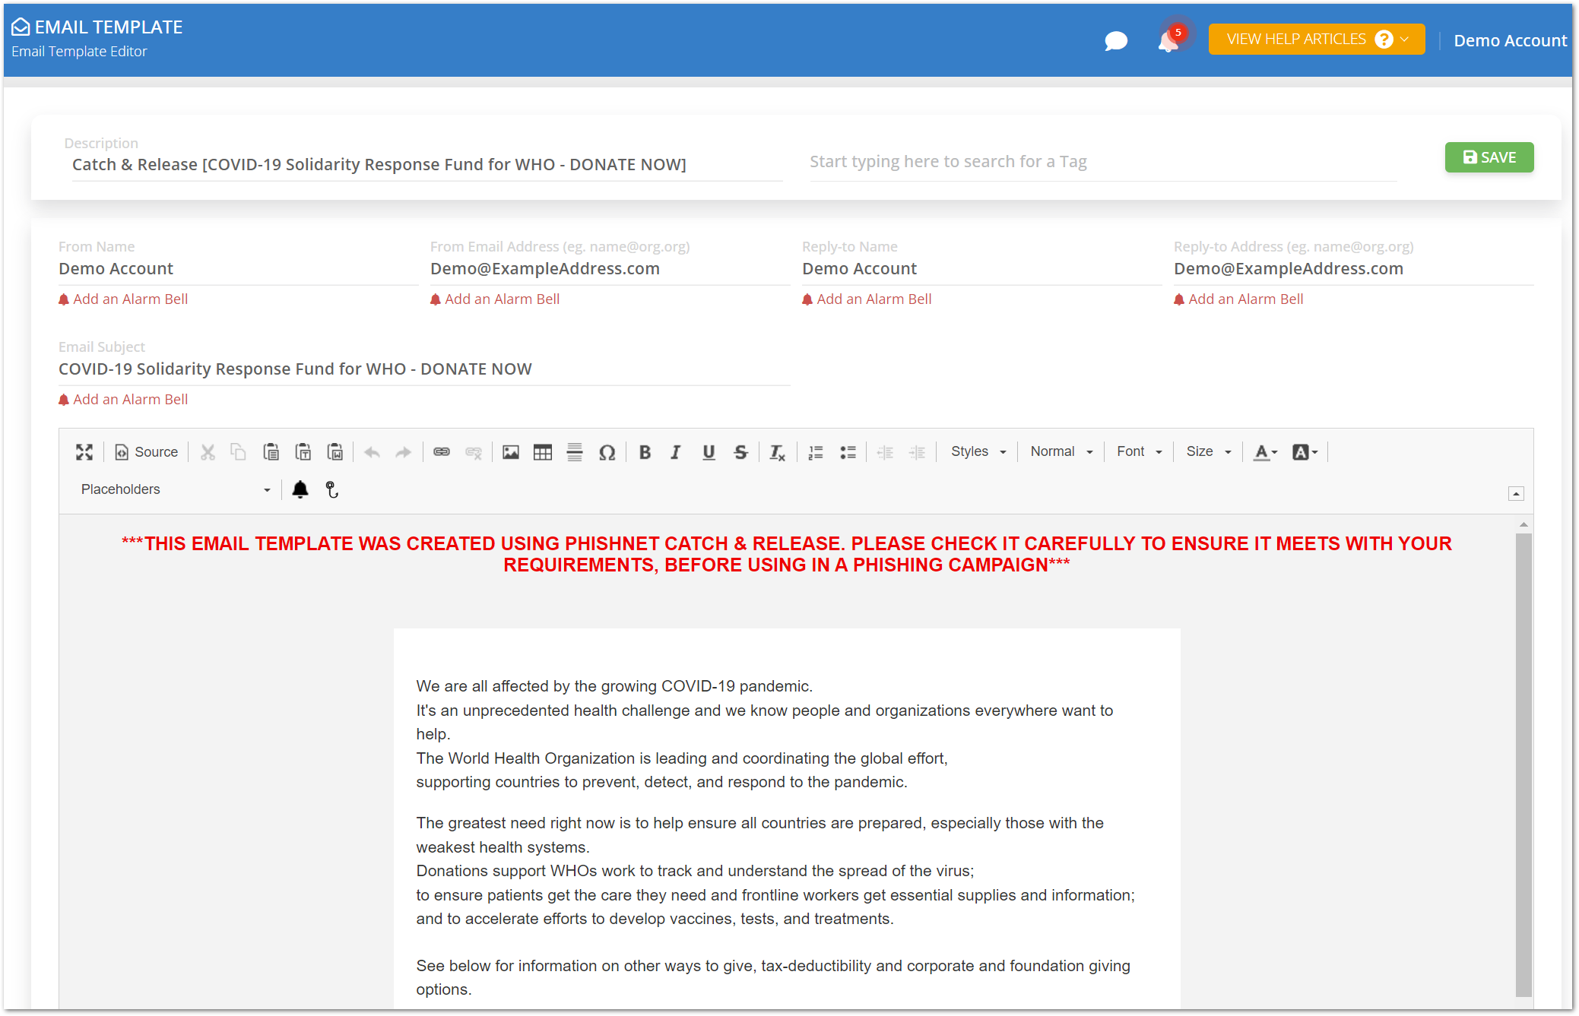Select Paste as plain text icon
This screenshot has width=1579, height=1016.
303,452
